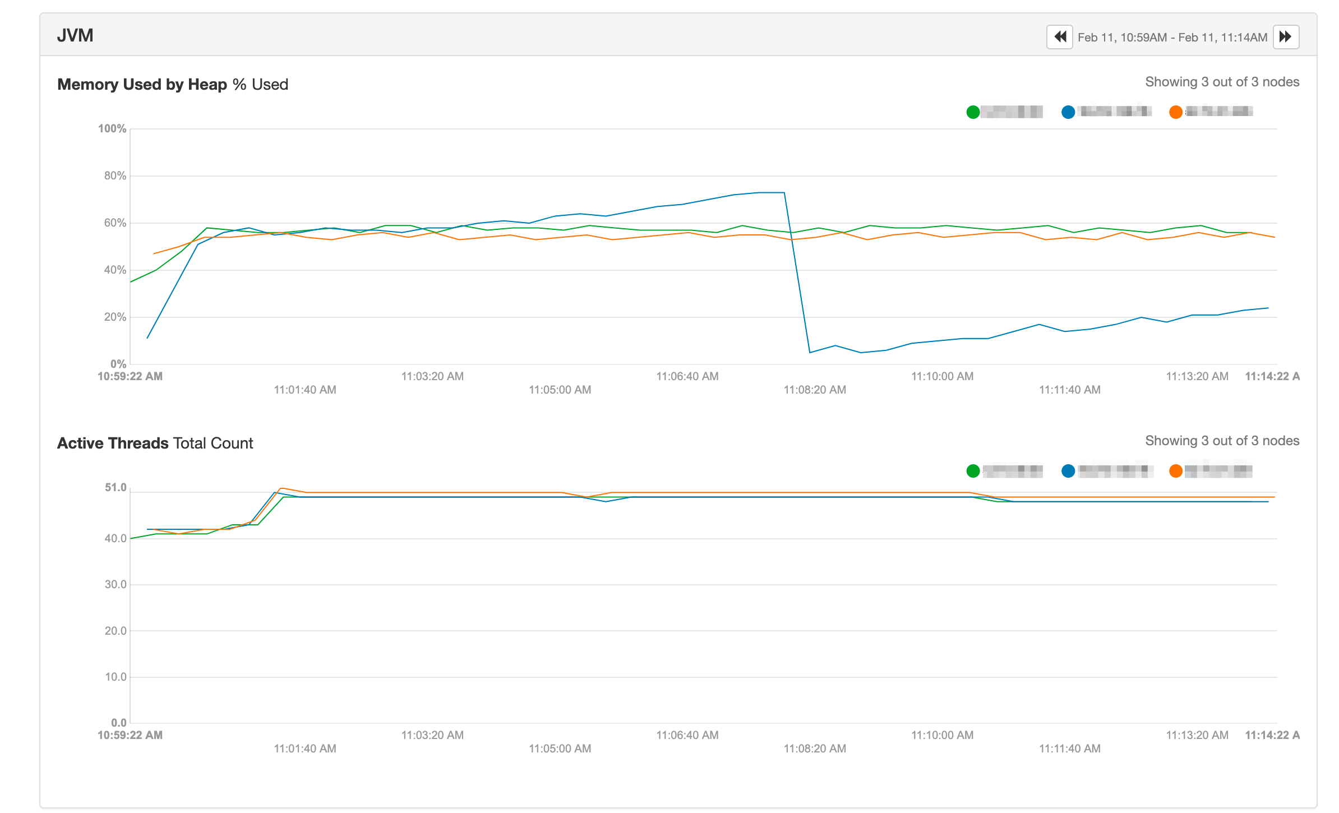Click the Feb 11 date range text

point(1172,38)
